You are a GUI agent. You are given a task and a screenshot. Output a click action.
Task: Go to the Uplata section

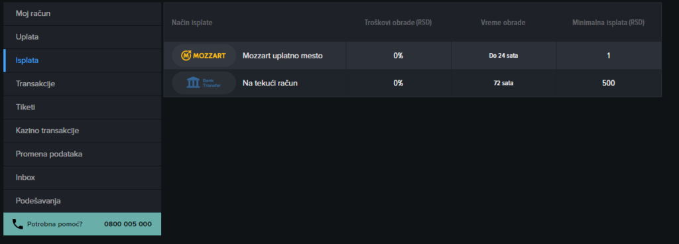point(82,36)
